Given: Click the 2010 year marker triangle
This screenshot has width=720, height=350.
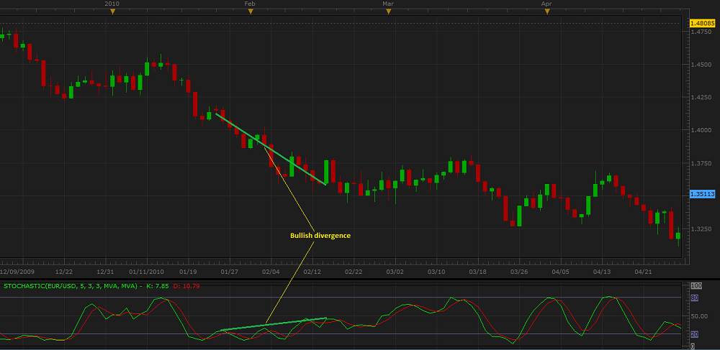Looking at the screenshot, I should [x=112, y=12].
